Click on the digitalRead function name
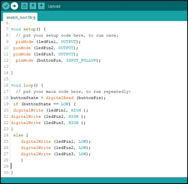 tap(60, 98)
